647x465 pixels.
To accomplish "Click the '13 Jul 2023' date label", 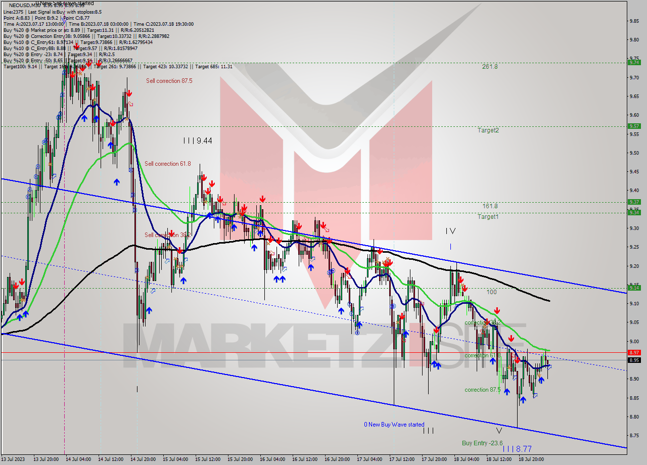I will 13,459.
